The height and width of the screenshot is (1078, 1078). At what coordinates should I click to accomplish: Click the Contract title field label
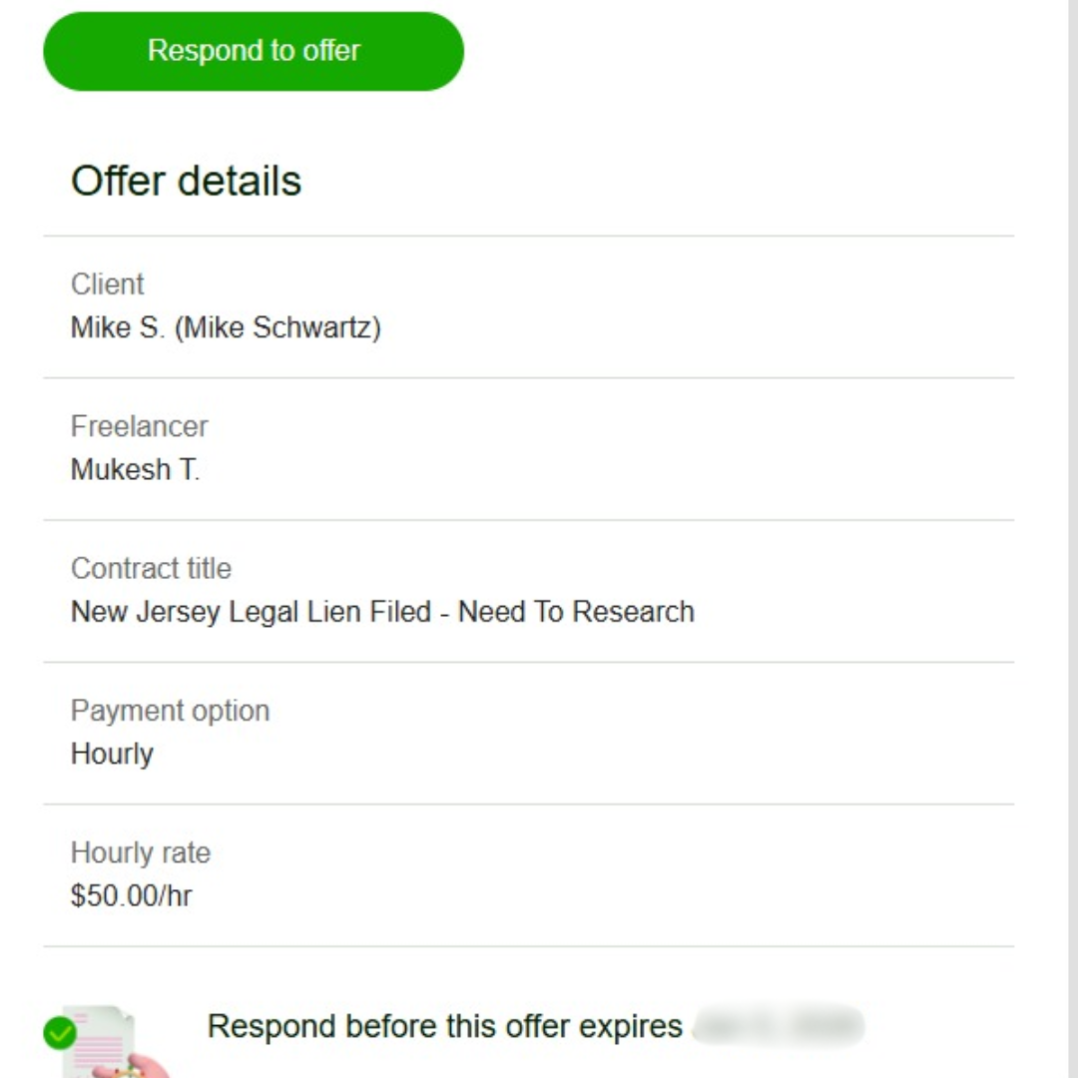[x=151, y=569]
